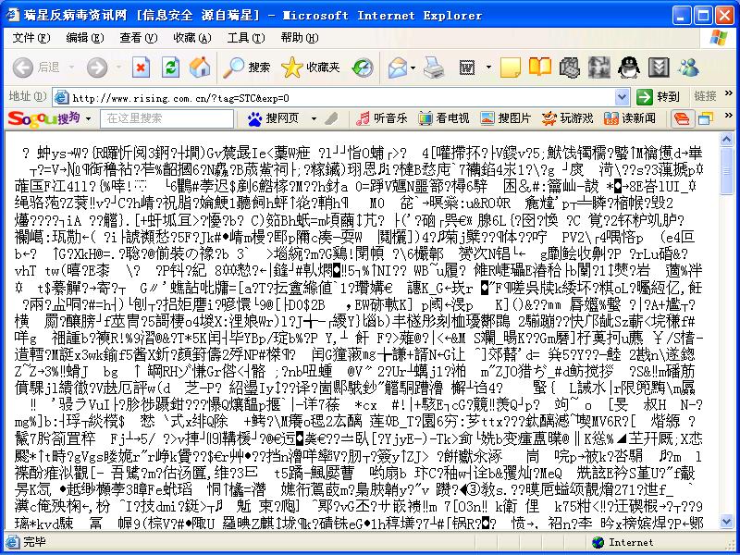This screenshot has width=740, height=555.
Task: Click the 转到 Go button
Action: point(659,97)
